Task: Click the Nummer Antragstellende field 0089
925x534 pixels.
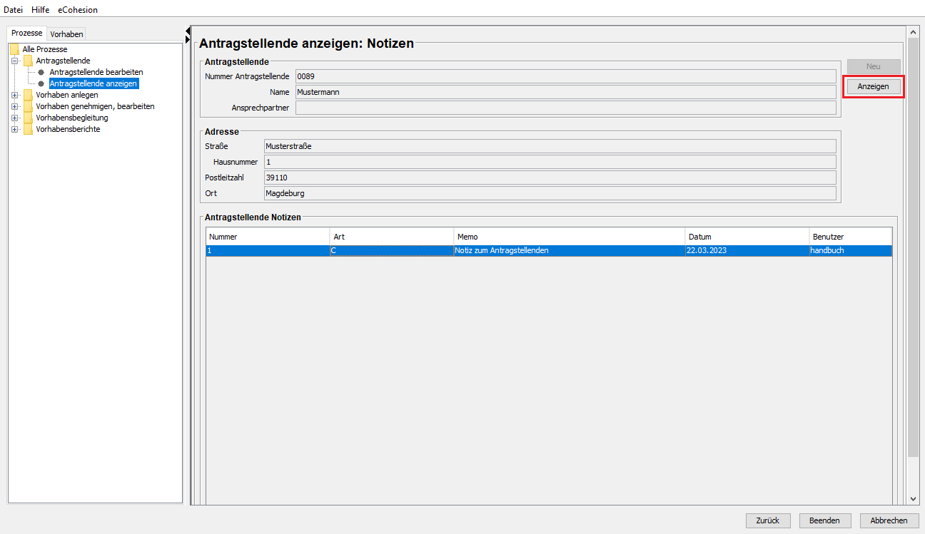Action: pos(565,76)
